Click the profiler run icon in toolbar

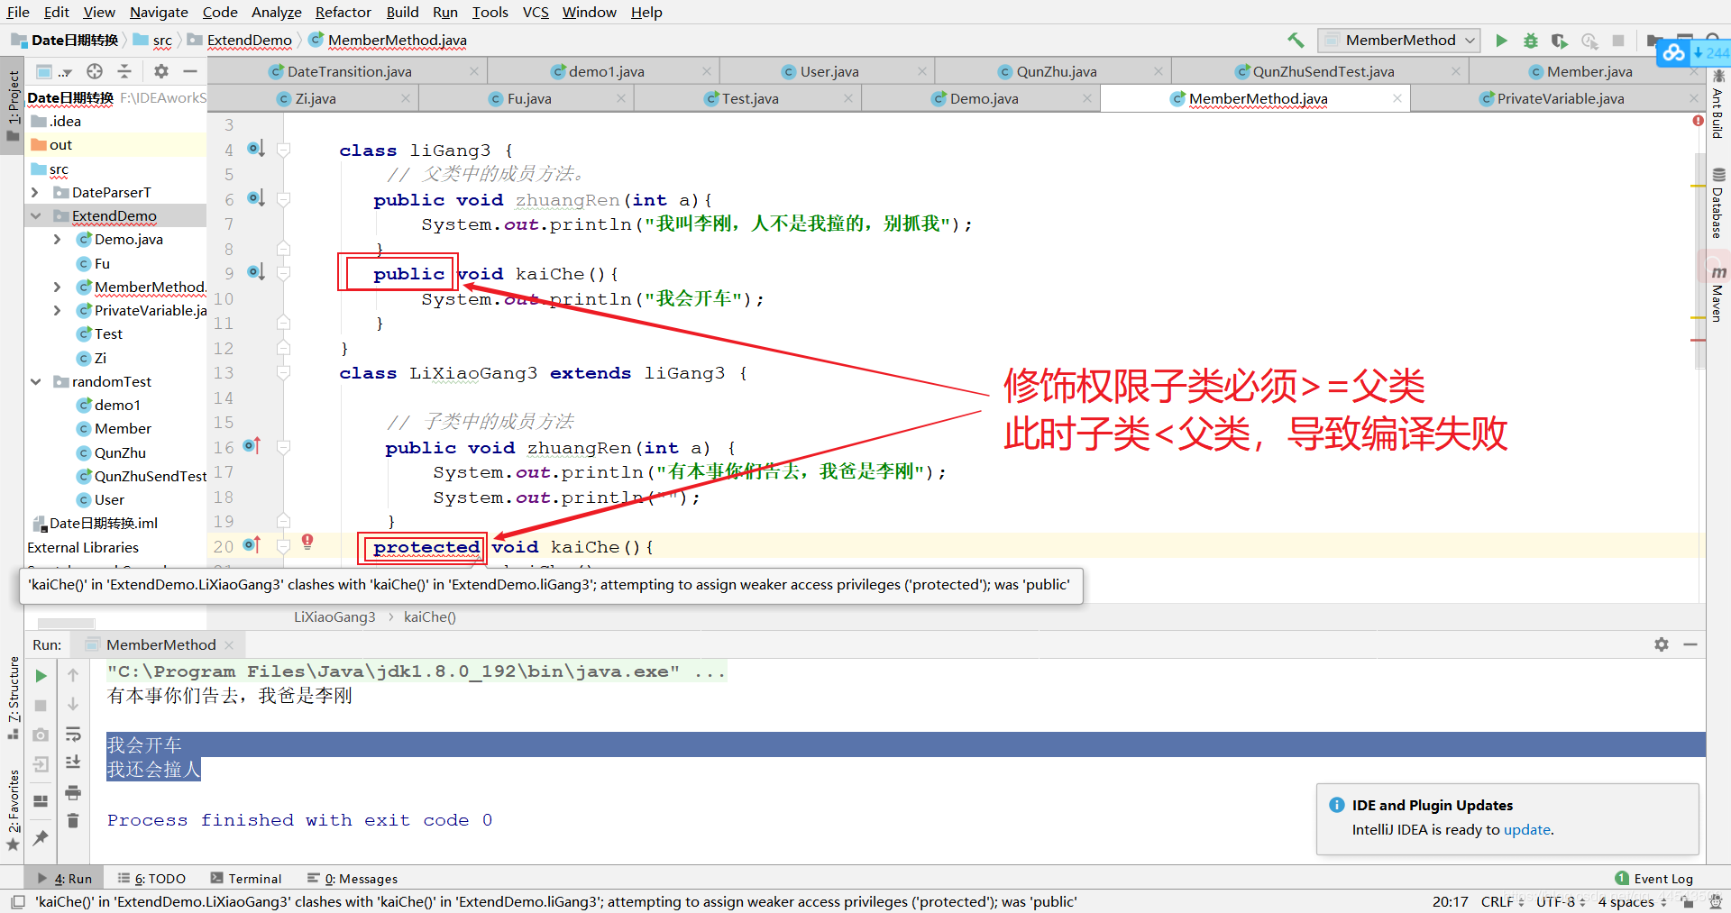tap(1589, 41)
